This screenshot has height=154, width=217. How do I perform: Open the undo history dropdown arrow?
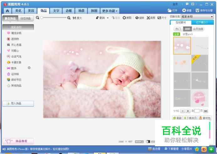[108, 18]
